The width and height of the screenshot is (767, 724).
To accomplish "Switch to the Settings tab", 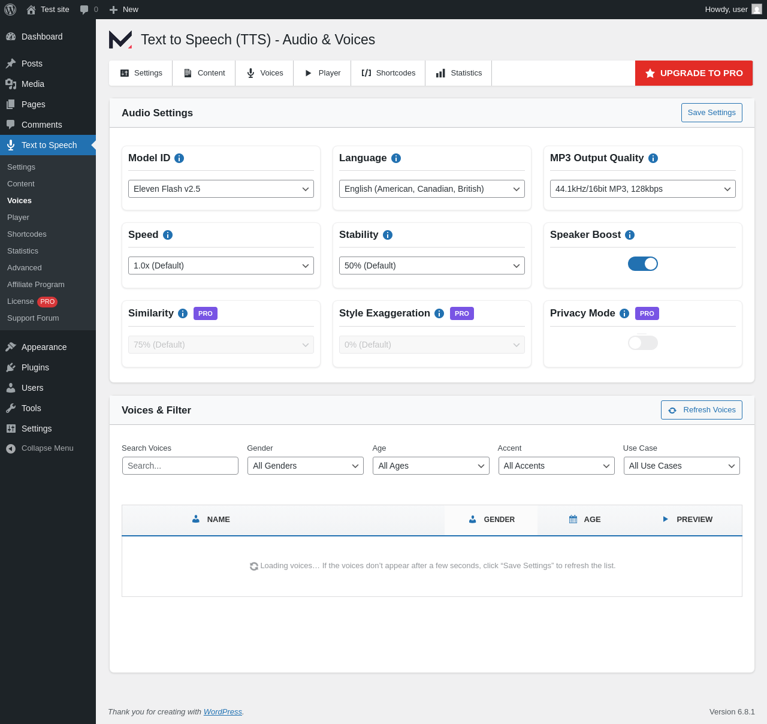I will coord(141,73).
